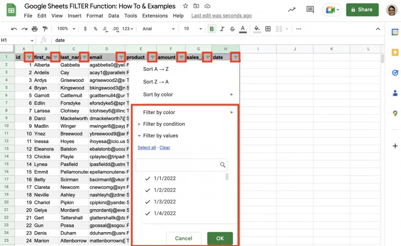Get add-ons plus icon
The width and height of the screenshot is (401, 246).
[x=395, y=146]
